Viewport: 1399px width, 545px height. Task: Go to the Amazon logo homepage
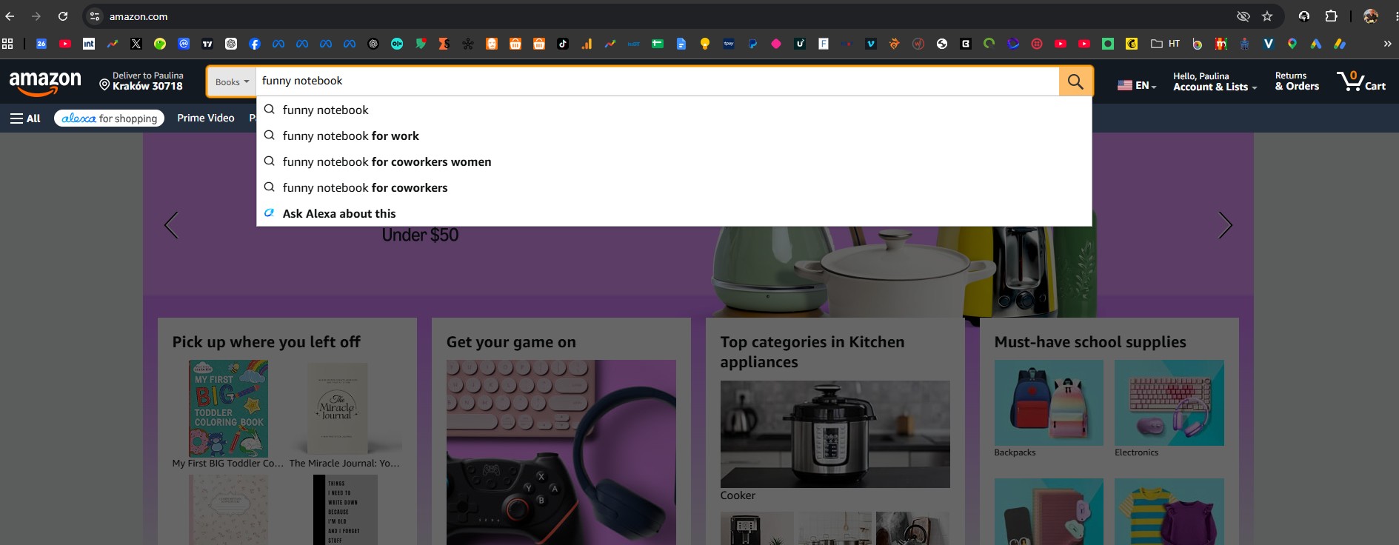coord(45,83)
